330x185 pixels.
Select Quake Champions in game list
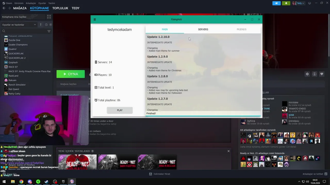[18, 44]
